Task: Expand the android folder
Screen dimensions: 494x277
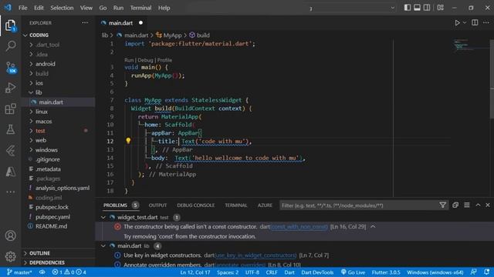Action: pyautogui.click(x=45, y=64)
